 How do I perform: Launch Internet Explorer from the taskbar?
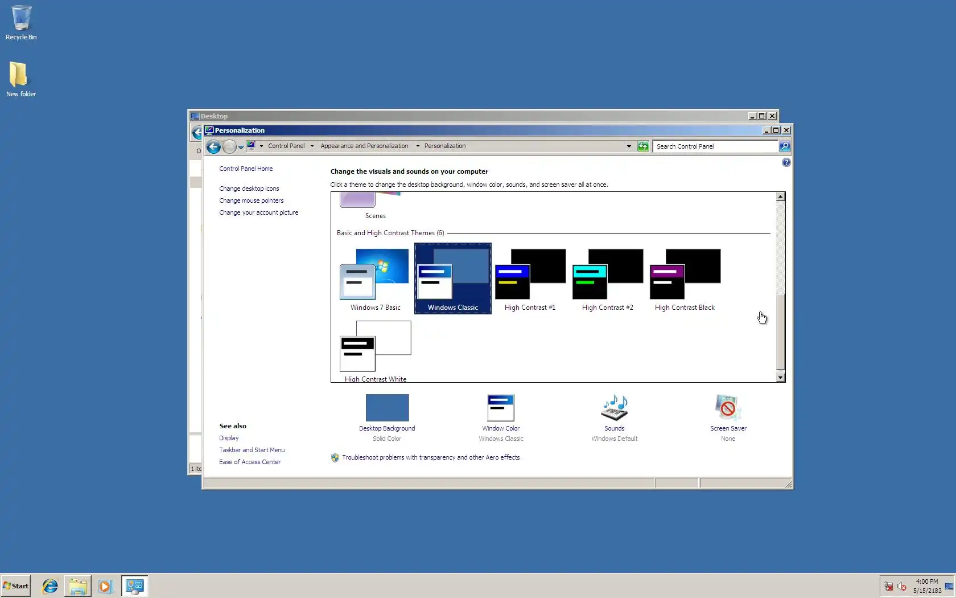click(50, 586)
